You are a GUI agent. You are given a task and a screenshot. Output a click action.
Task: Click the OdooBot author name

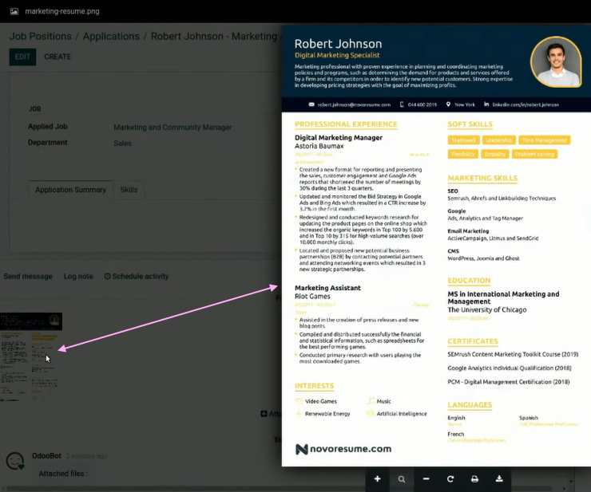click(x=46, y=456)
